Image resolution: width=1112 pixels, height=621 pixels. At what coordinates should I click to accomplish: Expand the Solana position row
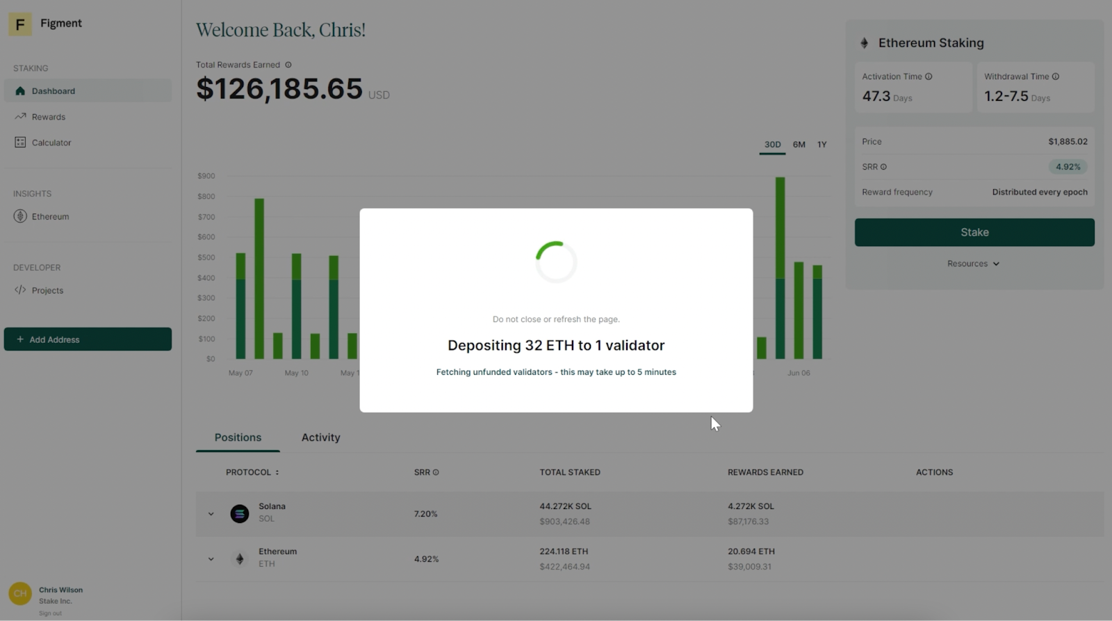tap(211, 514)
